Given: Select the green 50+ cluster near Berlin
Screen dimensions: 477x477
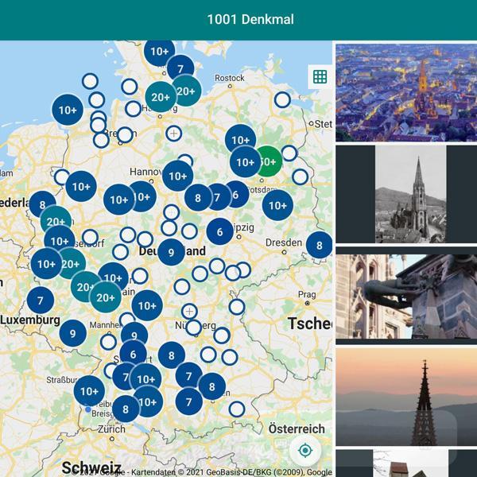Looking at the screenshot, I should (269, 161).
